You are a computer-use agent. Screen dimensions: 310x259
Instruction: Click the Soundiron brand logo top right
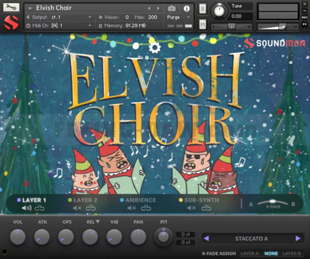pyautogui.click(x=275, y=43)
